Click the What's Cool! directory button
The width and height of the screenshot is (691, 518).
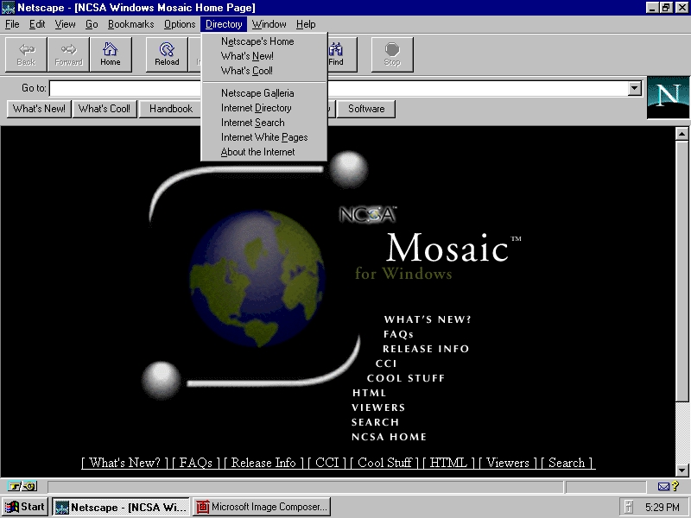tap(105, 109)
